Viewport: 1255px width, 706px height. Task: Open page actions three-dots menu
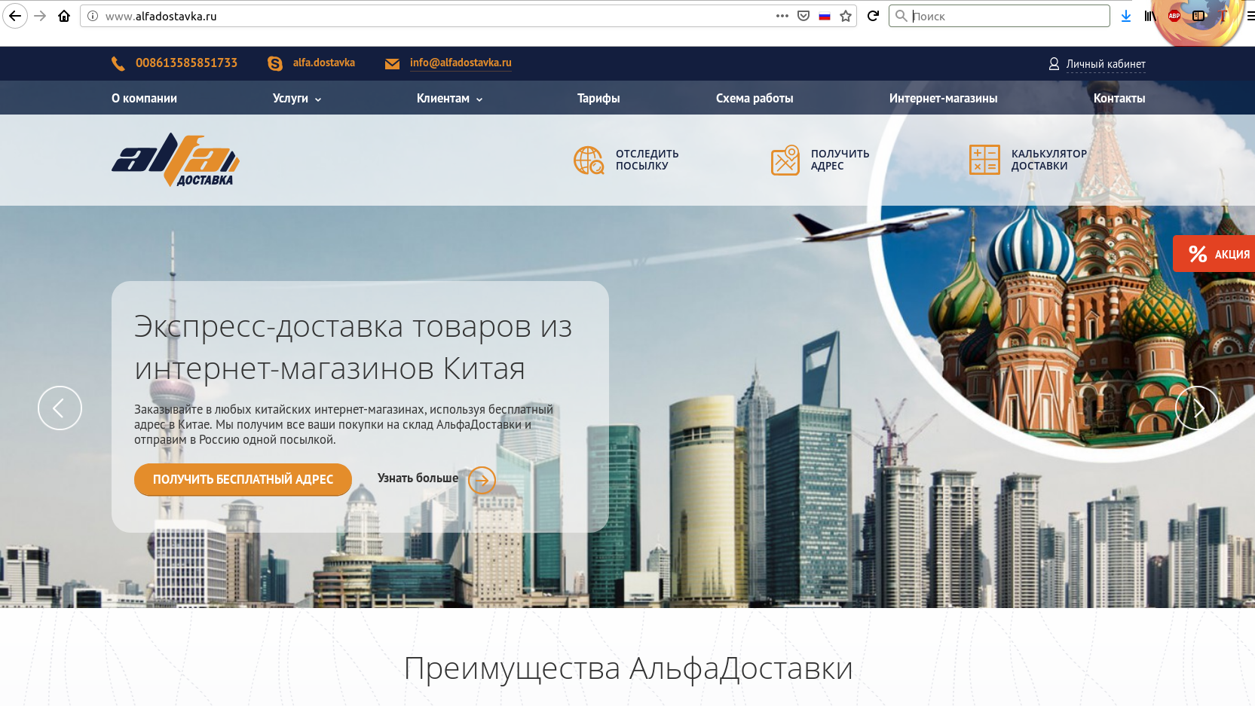[782, 16]
